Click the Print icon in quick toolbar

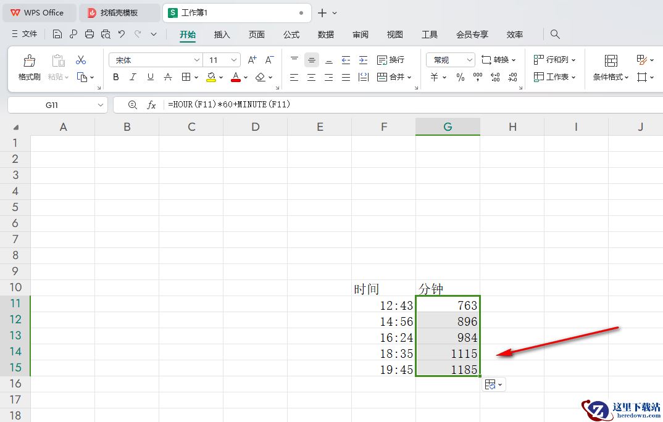(x=90, y=34)
